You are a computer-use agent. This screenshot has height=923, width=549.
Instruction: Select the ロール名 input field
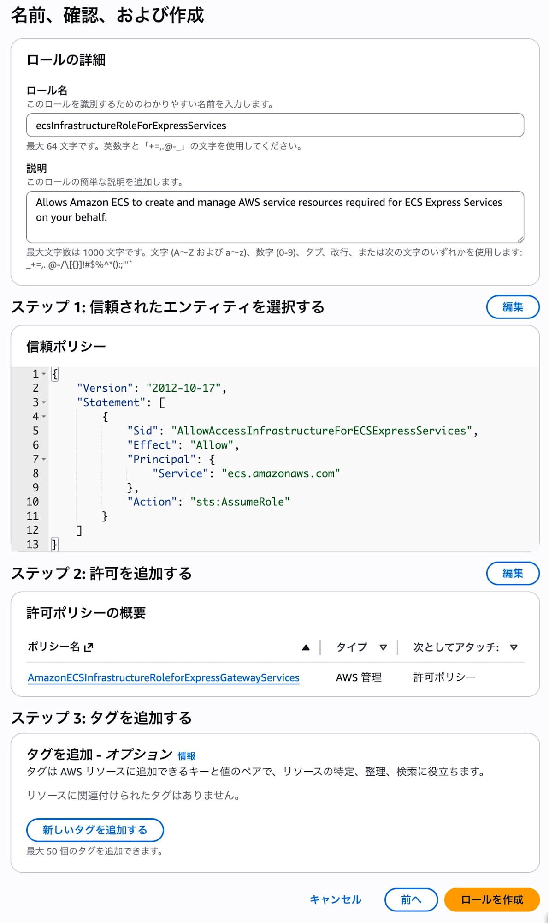pos(275,125)
